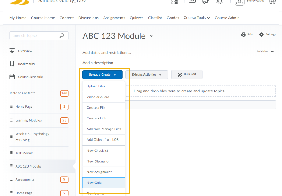Open the notifications bell icon
The image size is (282, 196).
[219, 2]
